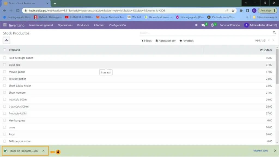Open the conversations chat icon
The height and width of the screenshot is (157, 279).
pos(203,25)
